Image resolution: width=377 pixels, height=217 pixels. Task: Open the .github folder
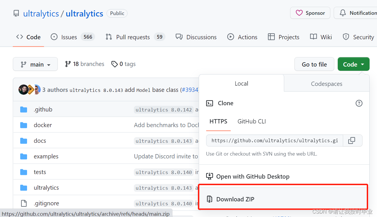tap(43, 109)
